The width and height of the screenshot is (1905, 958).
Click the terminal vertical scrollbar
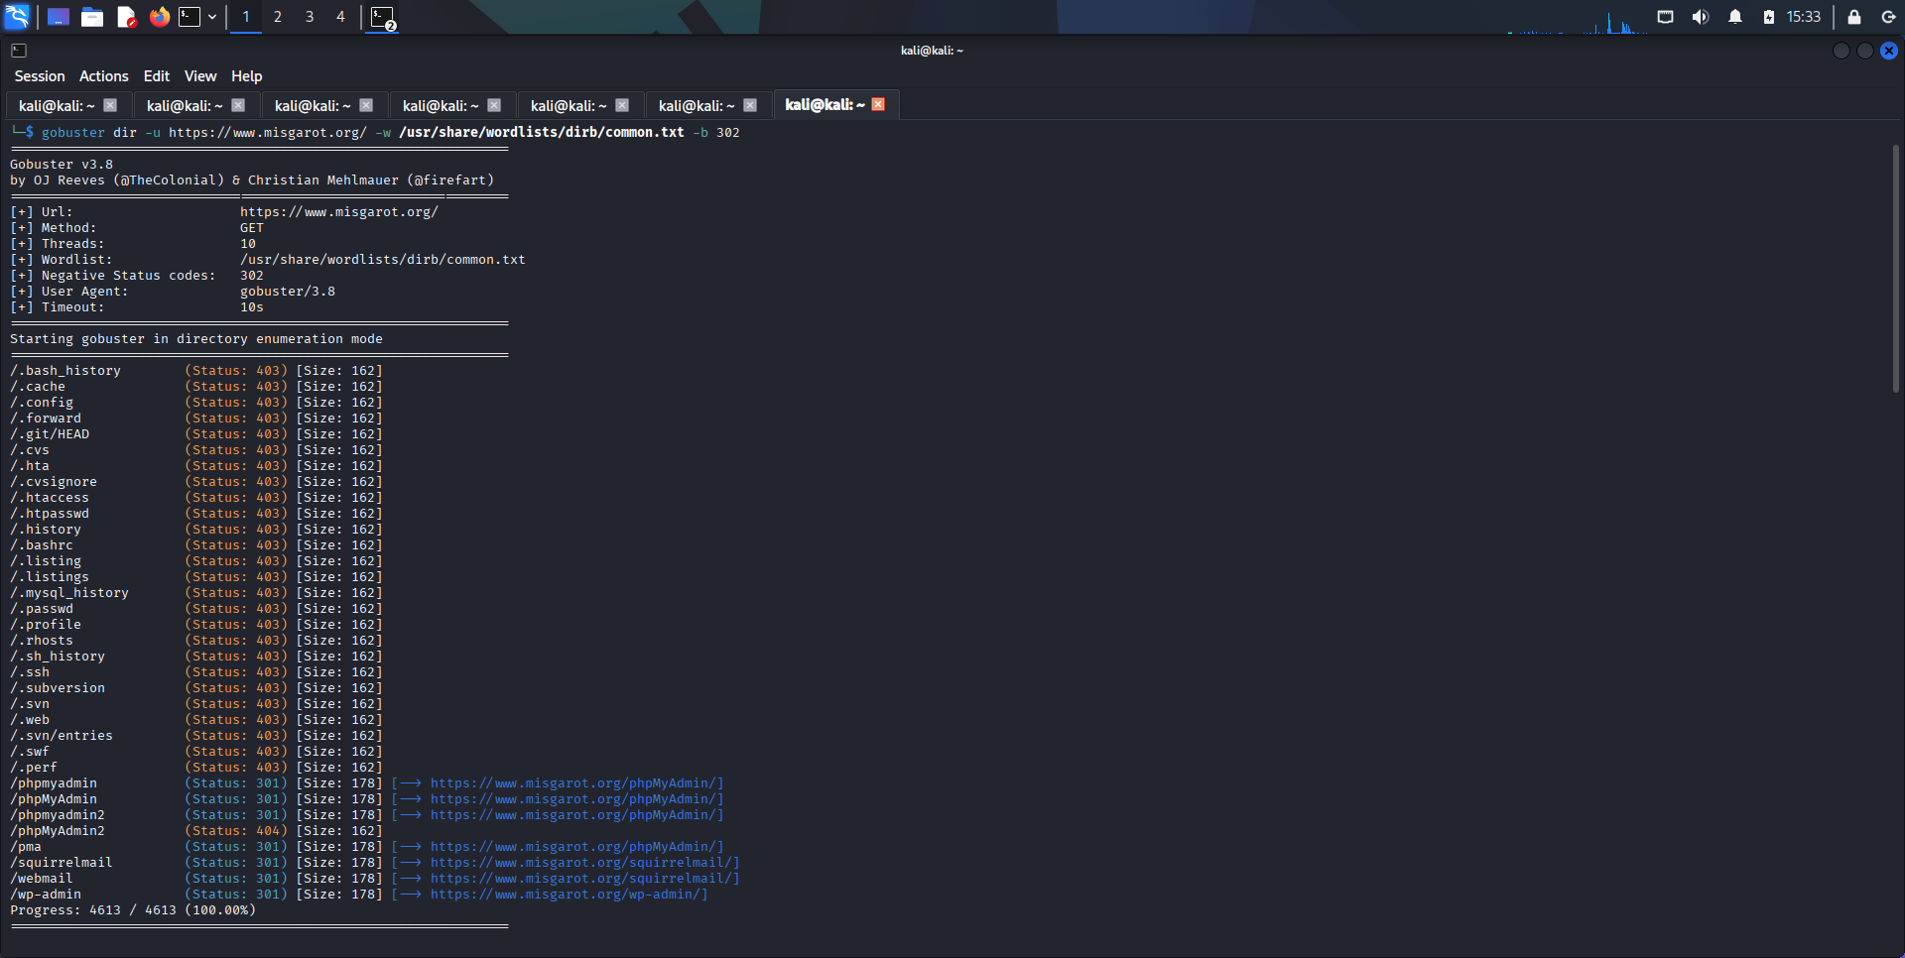point(1895,268)
